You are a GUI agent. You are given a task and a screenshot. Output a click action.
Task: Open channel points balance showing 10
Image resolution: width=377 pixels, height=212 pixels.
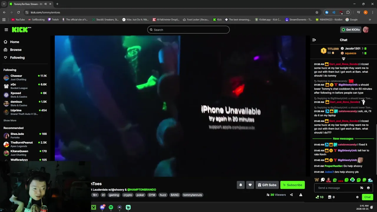tap(320, 197)
